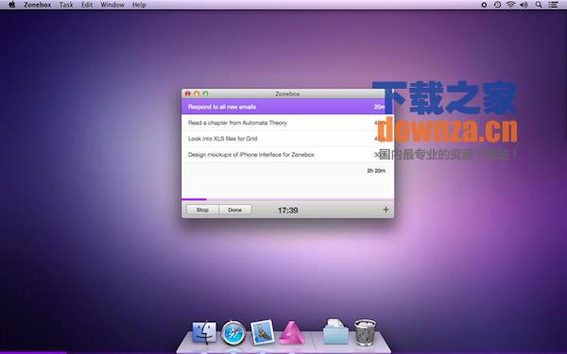Click the Zonebox window title bar
The width and height of the screenshot is (567, 354).
pyautogui.click(x=287, y=93)
